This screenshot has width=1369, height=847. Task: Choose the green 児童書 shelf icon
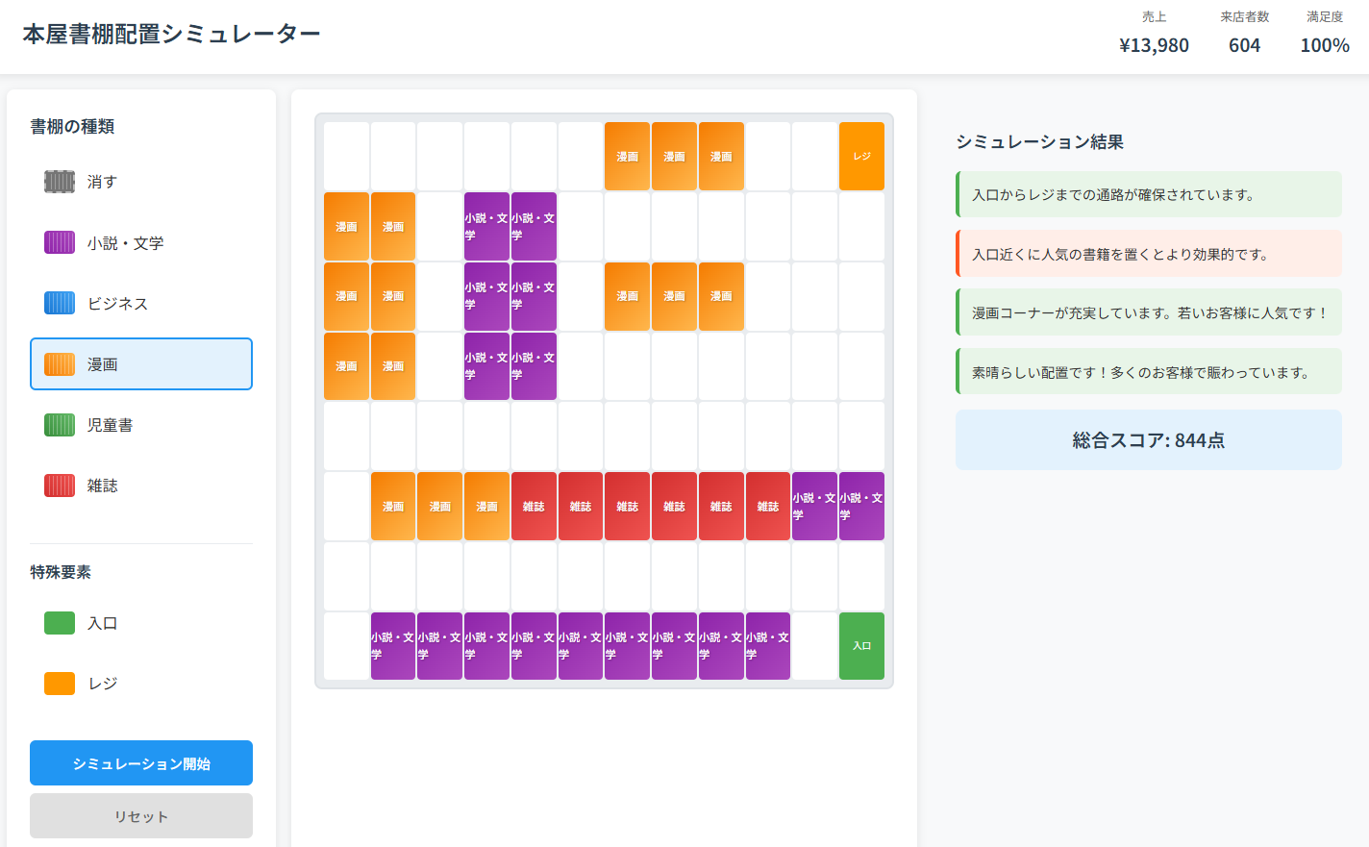pos(60,425)
